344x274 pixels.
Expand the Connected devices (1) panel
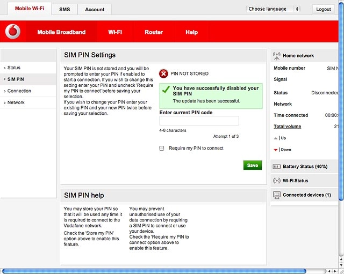(x=304, y=195)
